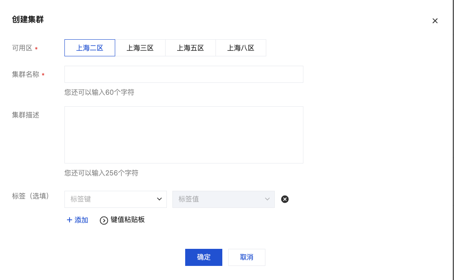Pick the 上海八区 zone option
This screenshot has height=280, width=454.
(241, 48)
